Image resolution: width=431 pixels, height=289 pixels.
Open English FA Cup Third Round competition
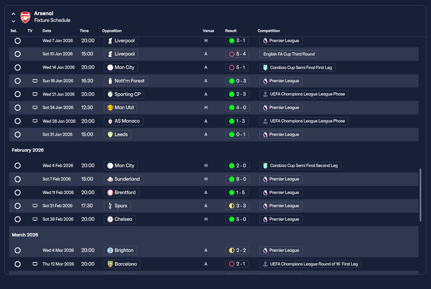[x=289, y=54]
